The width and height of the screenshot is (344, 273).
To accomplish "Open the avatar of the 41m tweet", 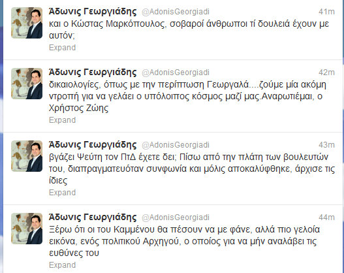I will (x=27, y=23).
